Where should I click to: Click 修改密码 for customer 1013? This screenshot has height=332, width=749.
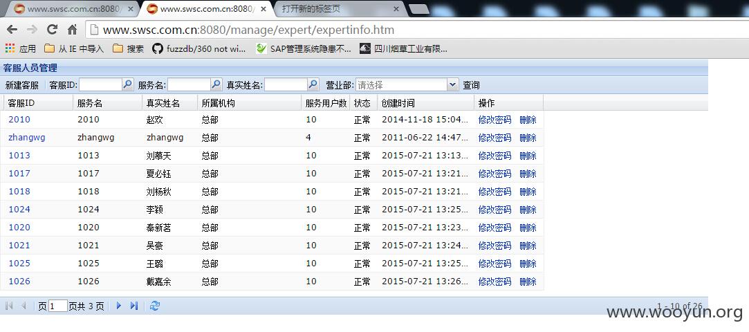(x=495, y=156)
